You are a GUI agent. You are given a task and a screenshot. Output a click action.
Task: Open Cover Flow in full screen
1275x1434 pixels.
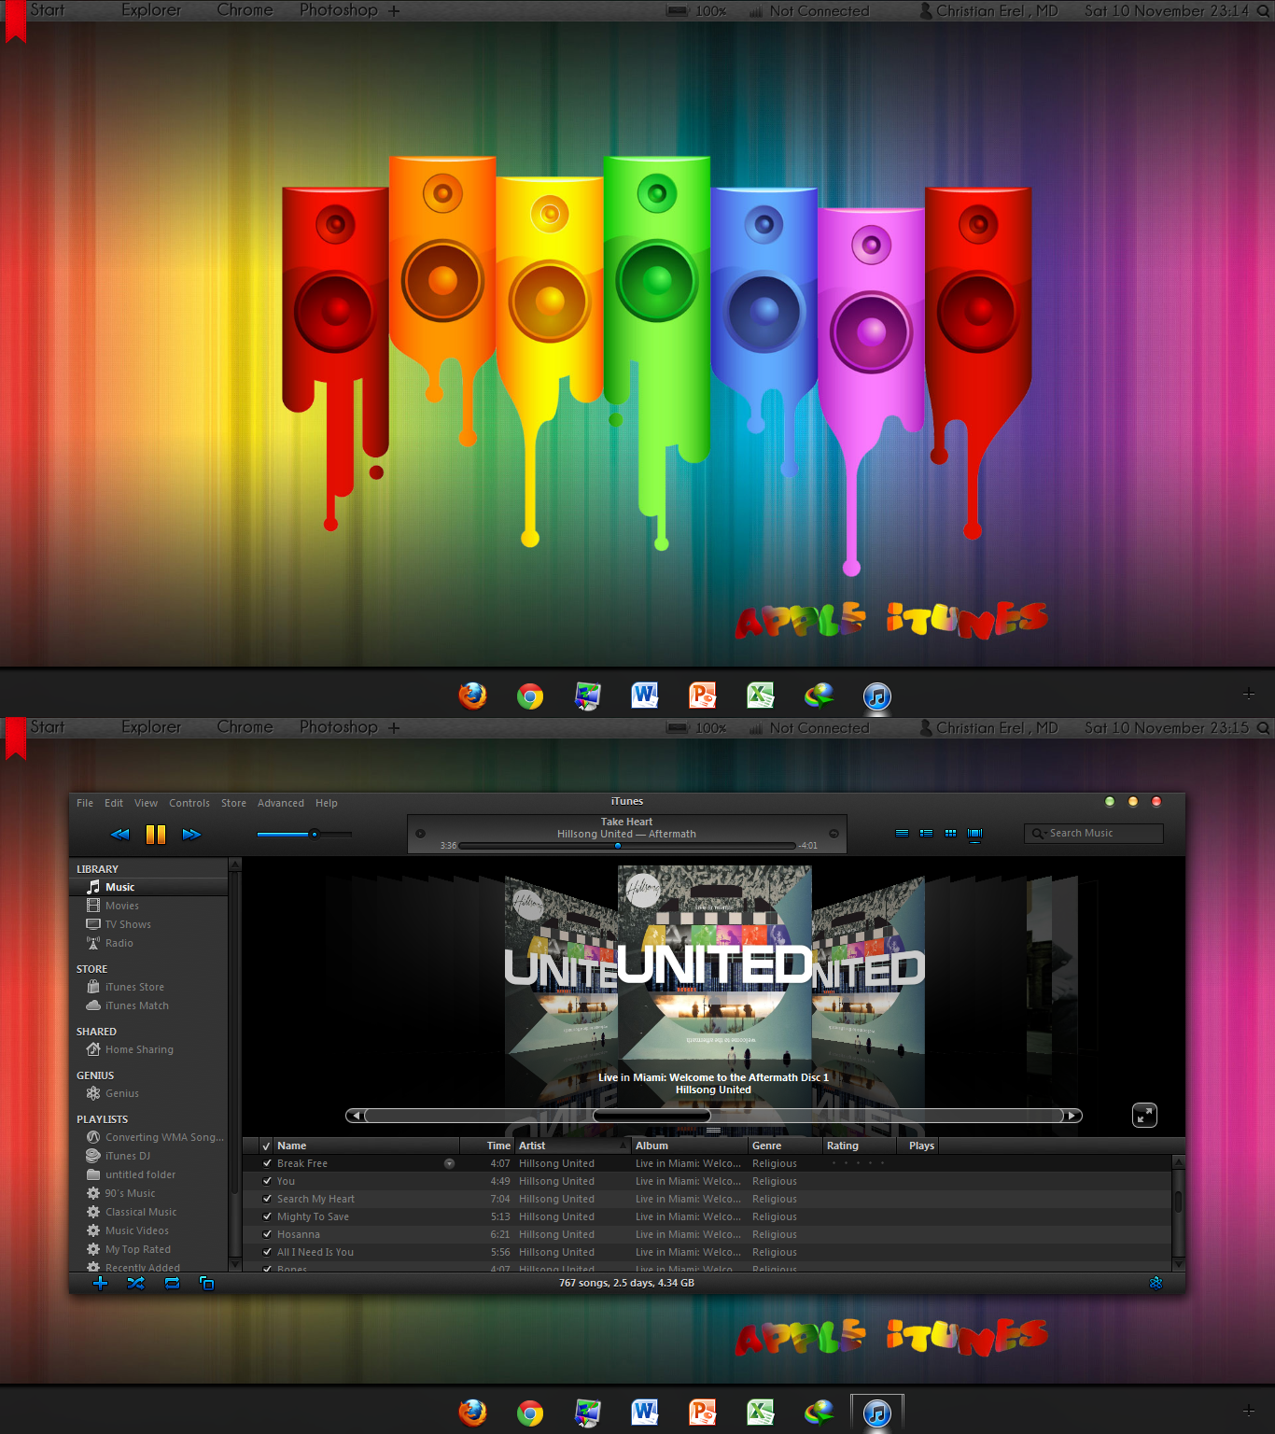click(x=1144, y=1115)
